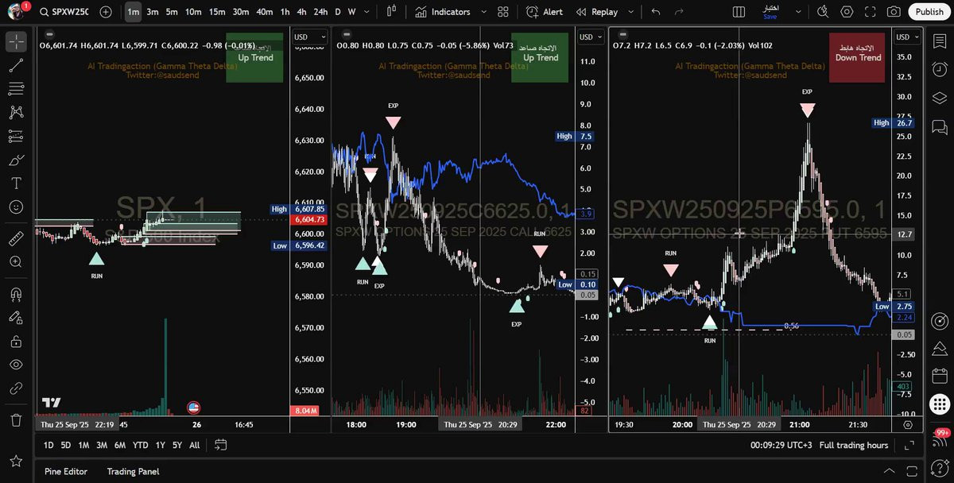Open the Indicators dialog
This screenshot has height=483, width=954.
tap(444, 12)
